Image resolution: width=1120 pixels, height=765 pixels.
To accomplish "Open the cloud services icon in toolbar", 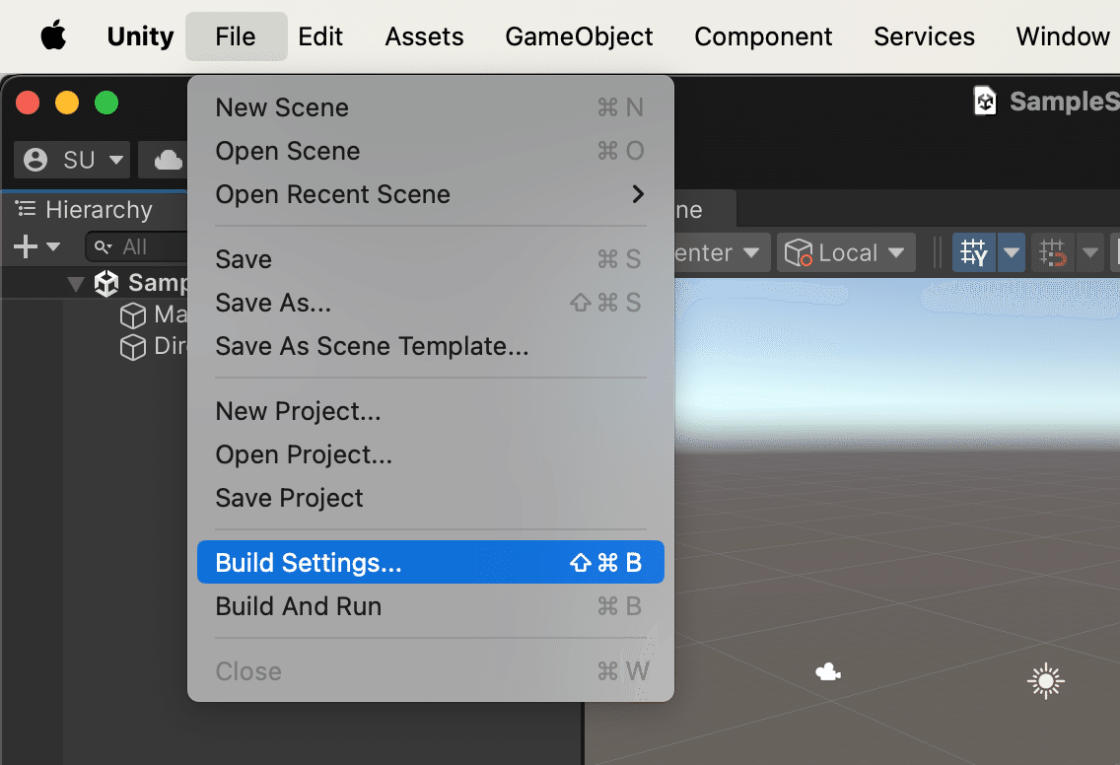I will 168,160.
